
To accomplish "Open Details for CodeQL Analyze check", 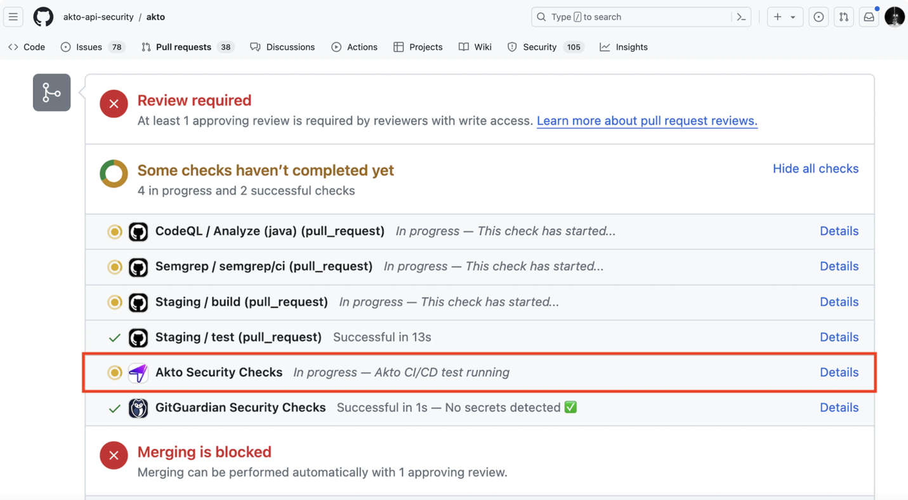I will (839, 231).
